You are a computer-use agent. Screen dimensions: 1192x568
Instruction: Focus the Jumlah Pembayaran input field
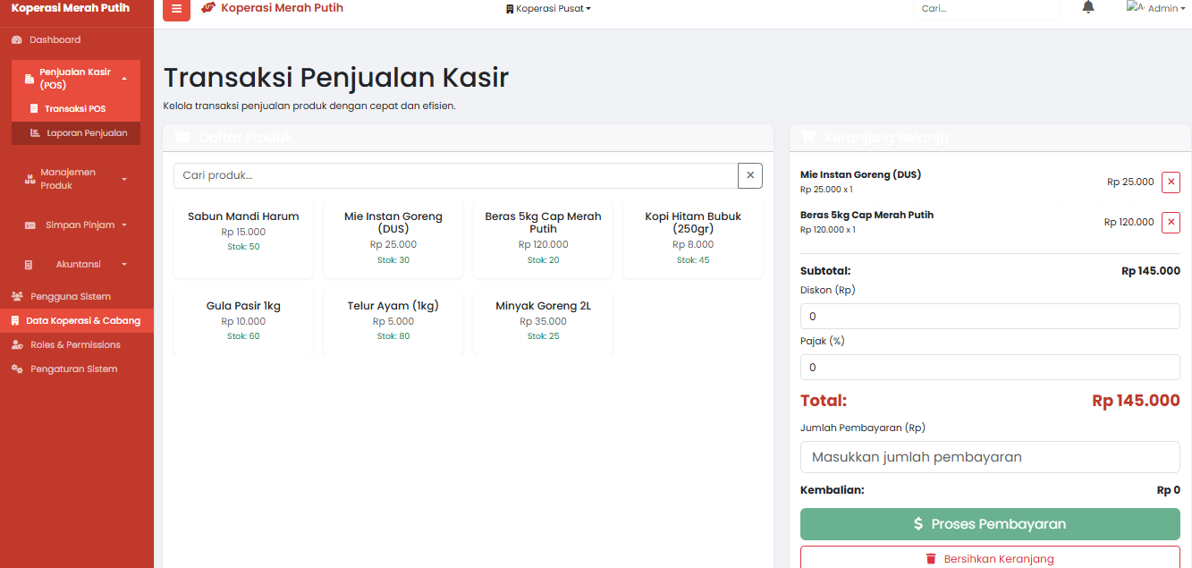(990, 457)
